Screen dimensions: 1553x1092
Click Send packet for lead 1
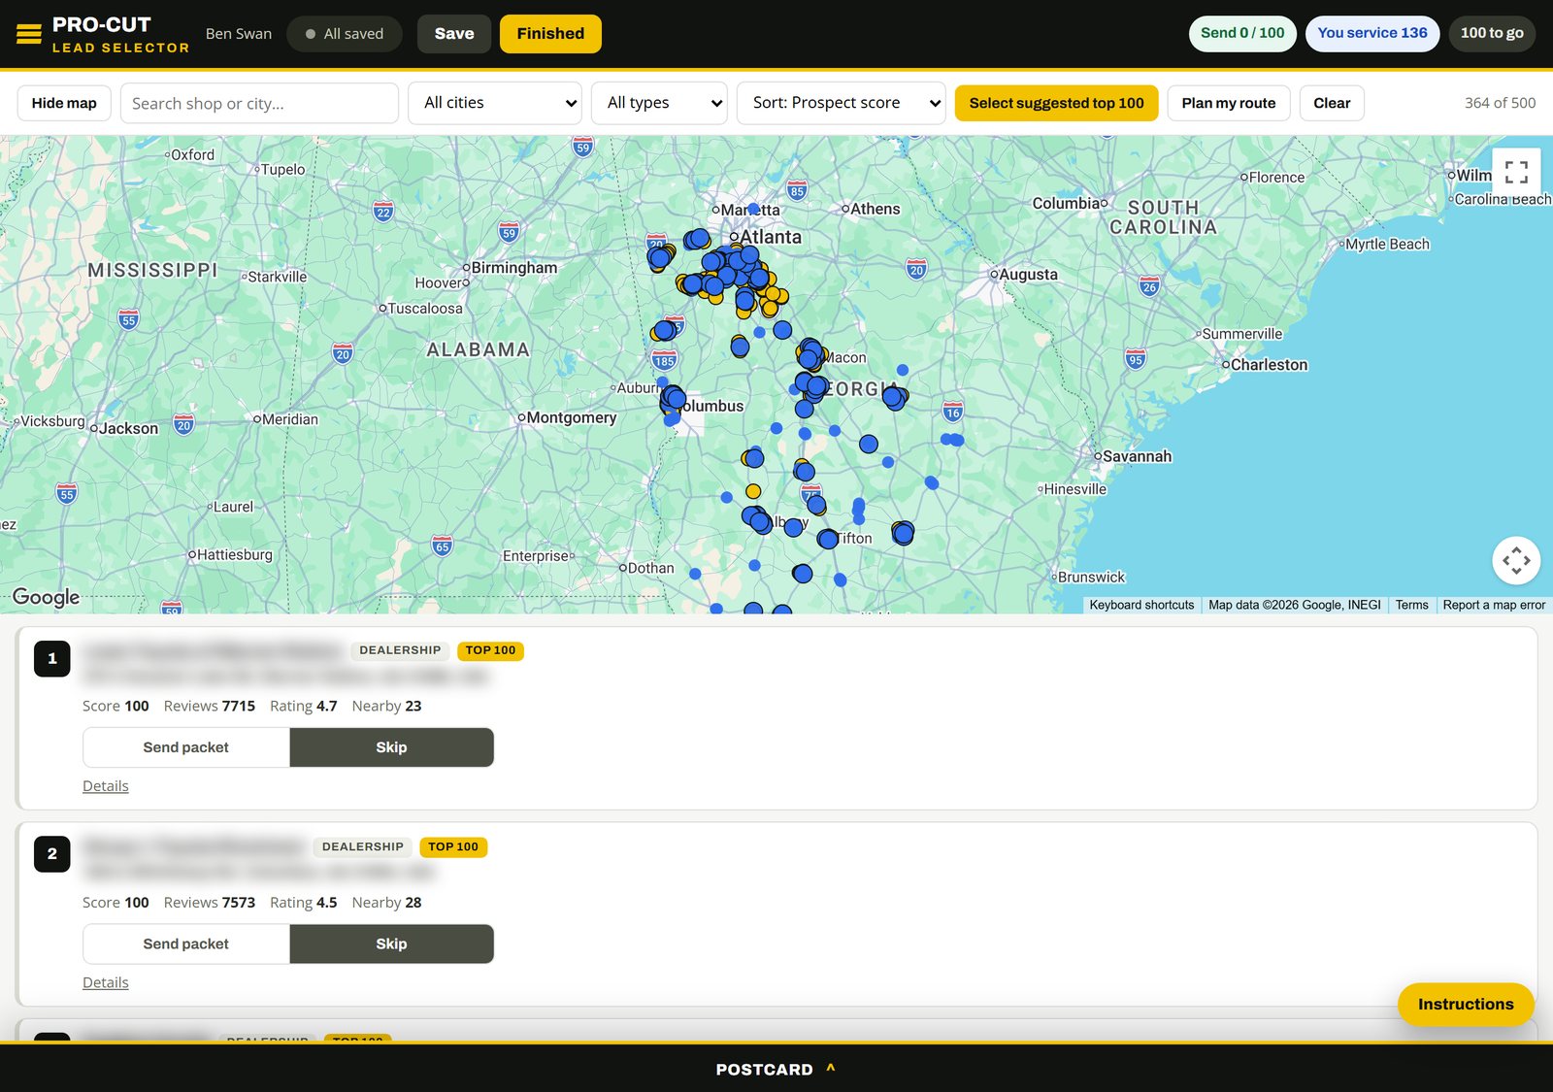click(186, 747)
